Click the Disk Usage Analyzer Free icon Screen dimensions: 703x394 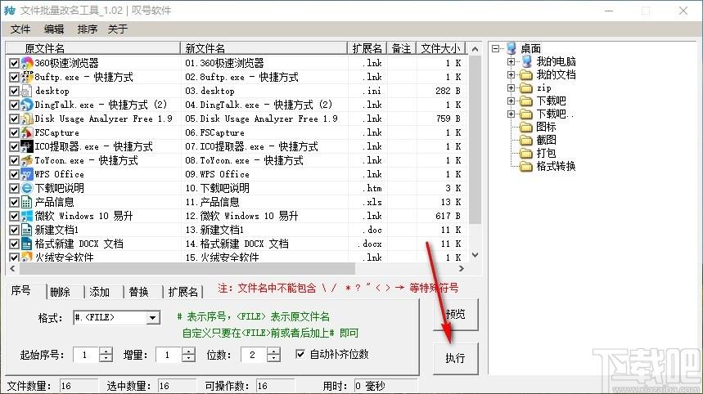pyautogui.click(x=27, y=119)
